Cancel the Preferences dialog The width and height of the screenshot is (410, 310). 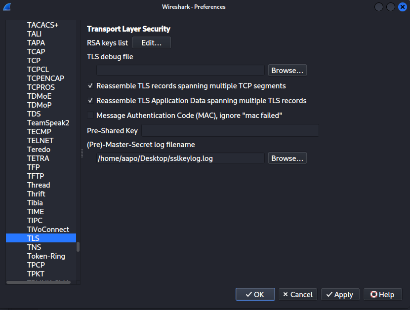297,295
